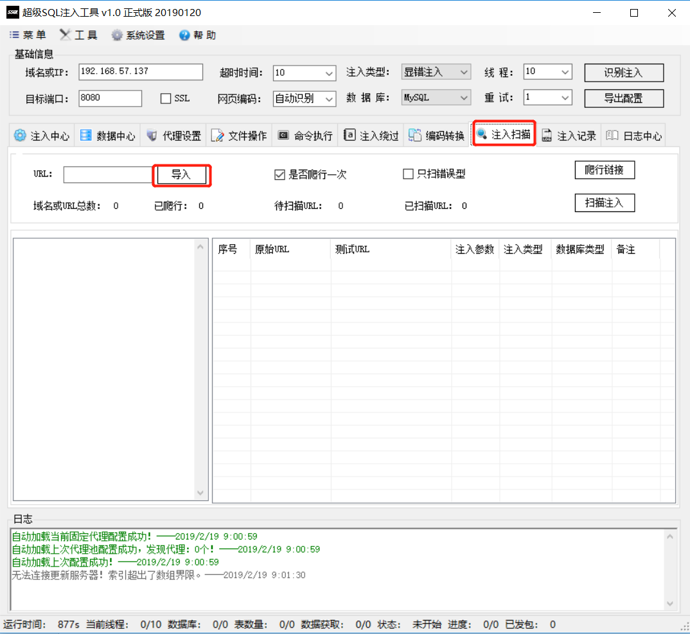The height and width of the screenshot is (634, 690).
Task: Click the 测试URL column header
Action: tap(391, 249)
